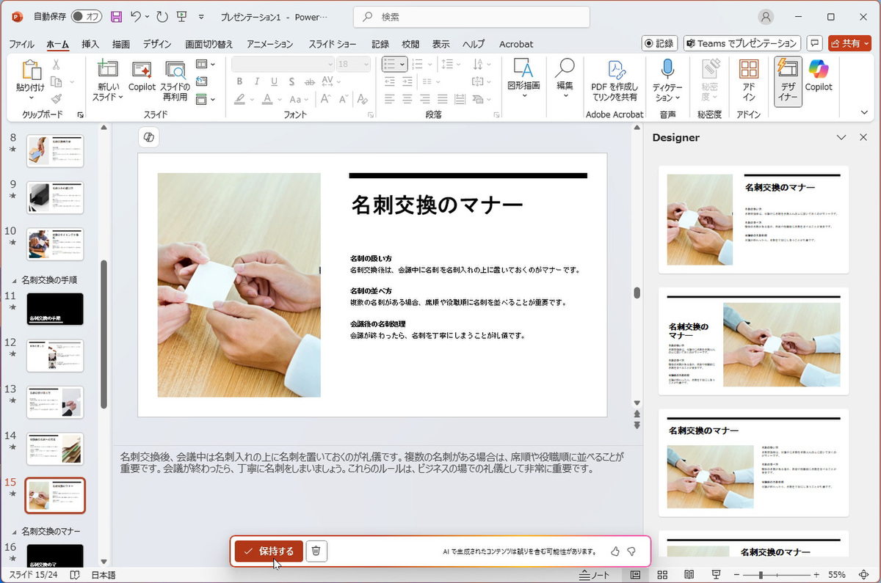Toggle Normal view in the status bar
The height and width of the screenshot is (583, 881).
point(635,575)
